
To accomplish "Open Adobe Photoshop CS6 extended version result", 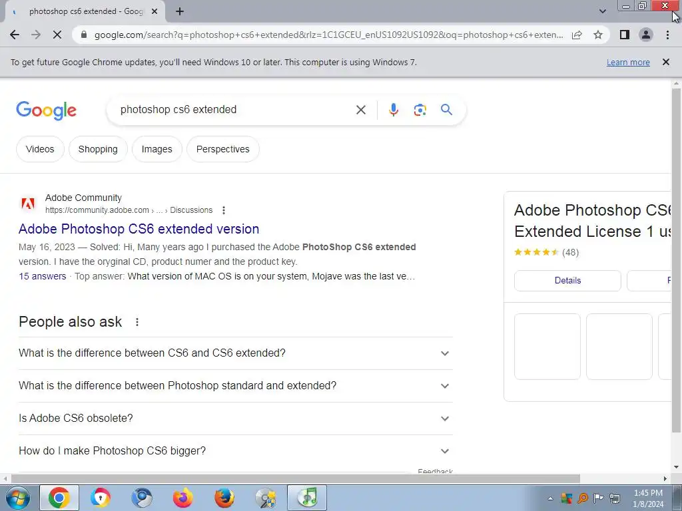I will click(x=139, y=229).
